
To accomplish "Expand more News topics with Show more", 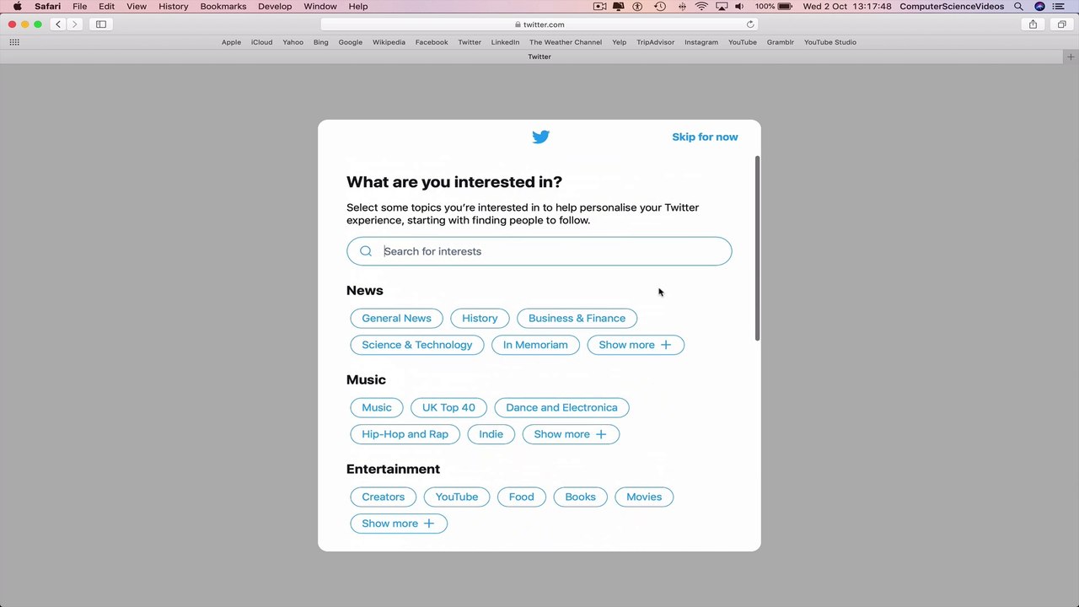I will (x=636, y=345).
